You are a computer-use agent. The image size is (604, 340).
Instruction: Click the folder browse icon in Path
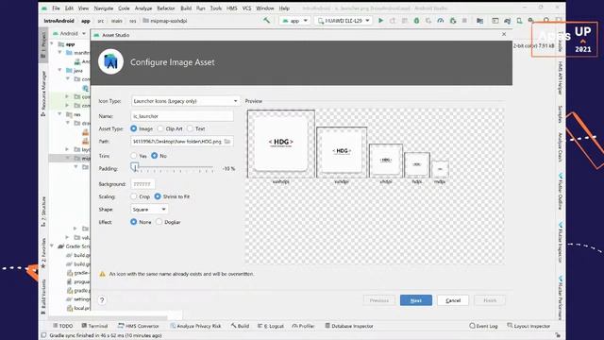coord(227,142)
